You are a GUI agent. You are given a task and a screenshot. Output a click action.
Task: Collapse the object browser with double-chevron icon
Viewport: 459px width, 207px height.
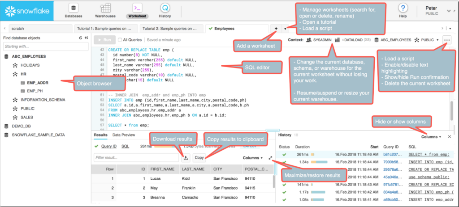(86, 38)
